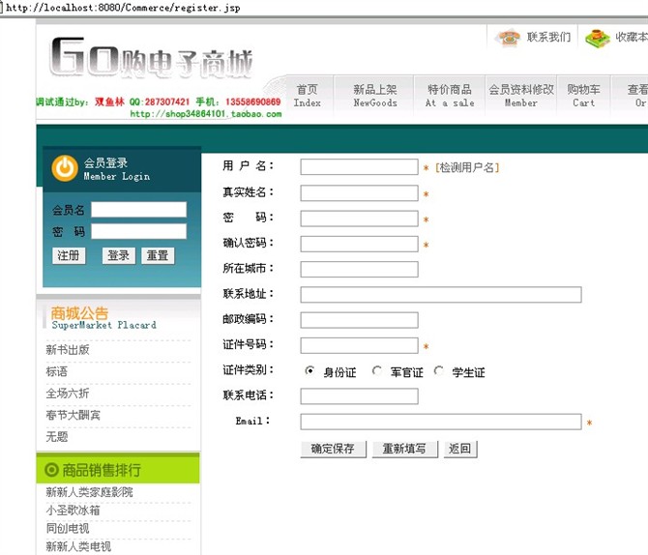The width and height of the screenshot is (648, 555).
Task: Click the 注册 button in login panel
Action: [69, 255]
